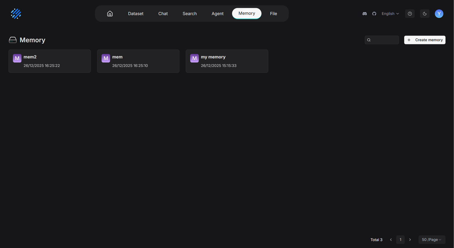
Task: Click the RAGFlow logo icon
Action: click(16, 14)
